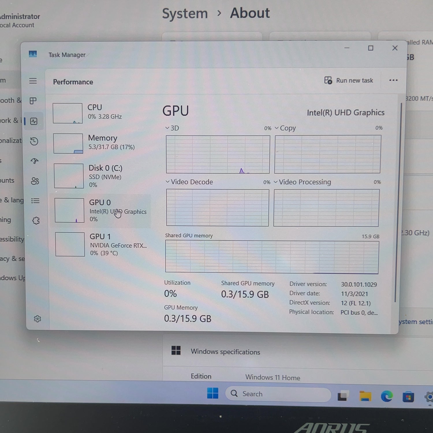This screenshot has height=433, width=433.
Task: Click the Intel(R) UHD Graphics heading
Action: pos(346,113)
